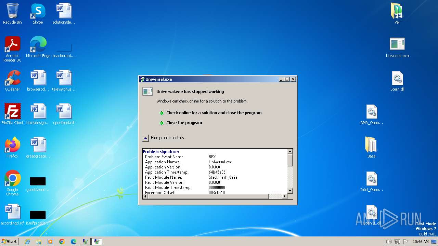Click the vertical scrollbar down arrow in details
The height and width of the screenshot is (246, 438).
pyautogui.click(x=290, y=191)
